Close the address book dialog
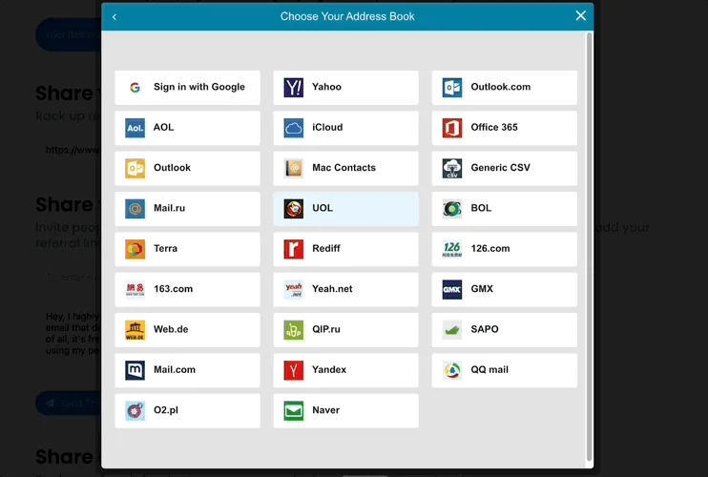Image resolution: width=708 pixels, height=477 pixels. pos(581,16)
